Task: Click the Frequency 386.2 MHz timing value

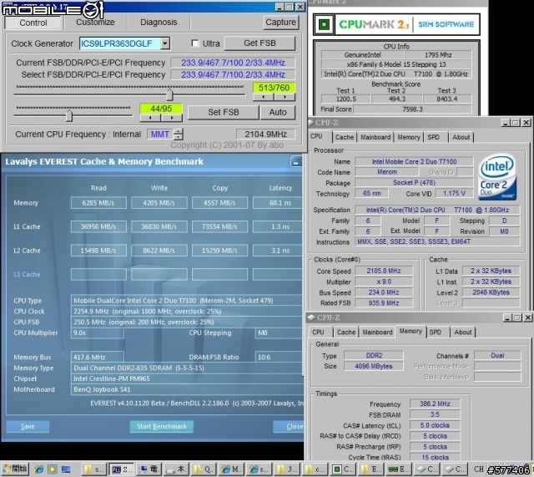Action: point(435,403)
